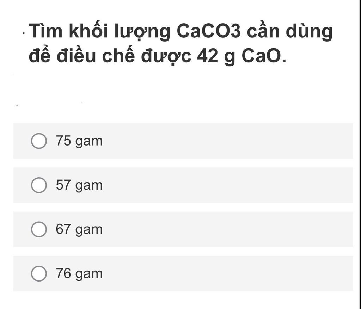Click empty gray area of 57 gam row
The image size is (361, 309).
coord(228,185)
